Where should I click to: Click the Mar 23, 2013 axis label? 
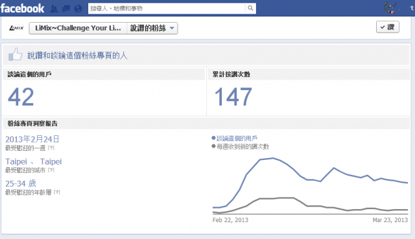point(390,220)
